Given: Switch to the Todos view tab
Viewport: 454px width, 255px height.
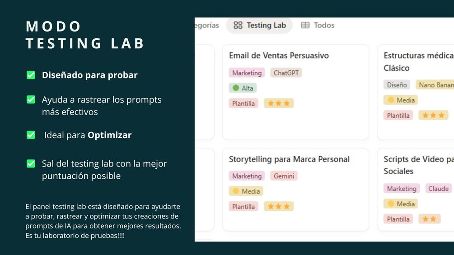Looking at the screenshot, I should point(318,25).
